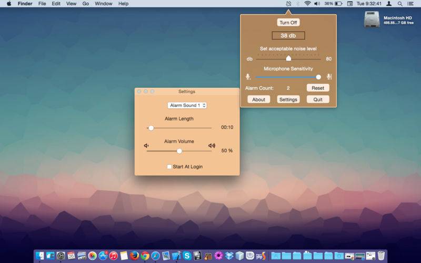Open the Notification Center list icon
The width and height of the screenshot is (421, 263).
tap(410, 4)
